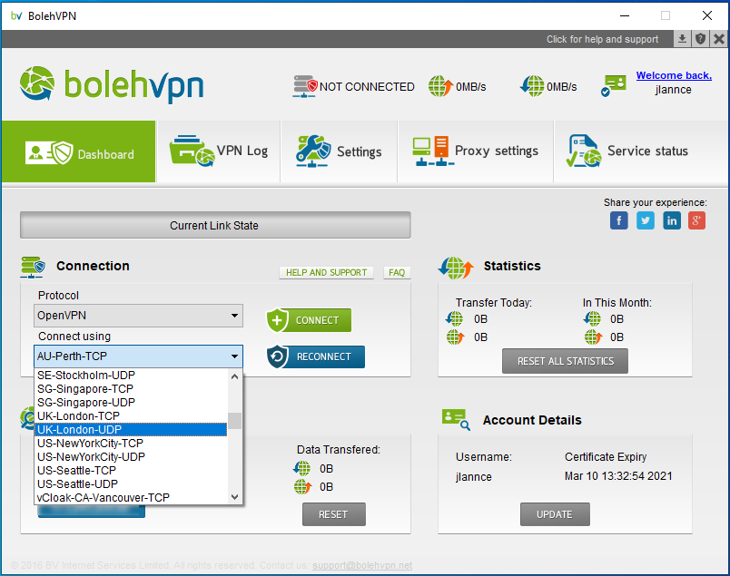Select US-Seattle-TCP server
This screenshot has height=576, width=730.
(131, 471)
